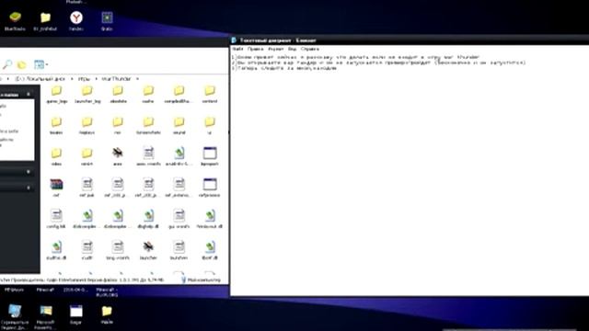Expand arrow after Локальный диск in address bar

[x=72, y=79]
